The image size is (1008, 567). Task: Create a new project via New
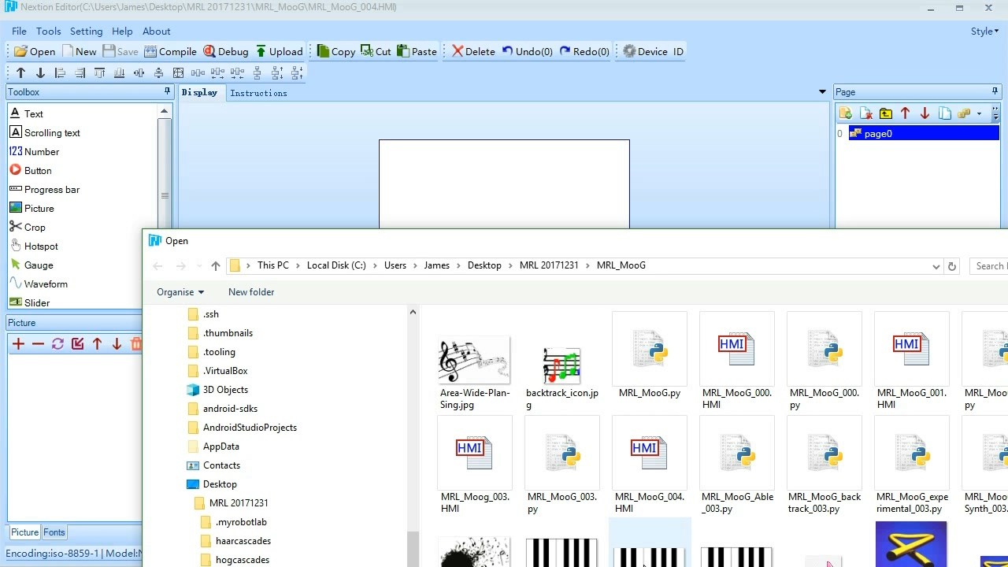pos(79,51)
